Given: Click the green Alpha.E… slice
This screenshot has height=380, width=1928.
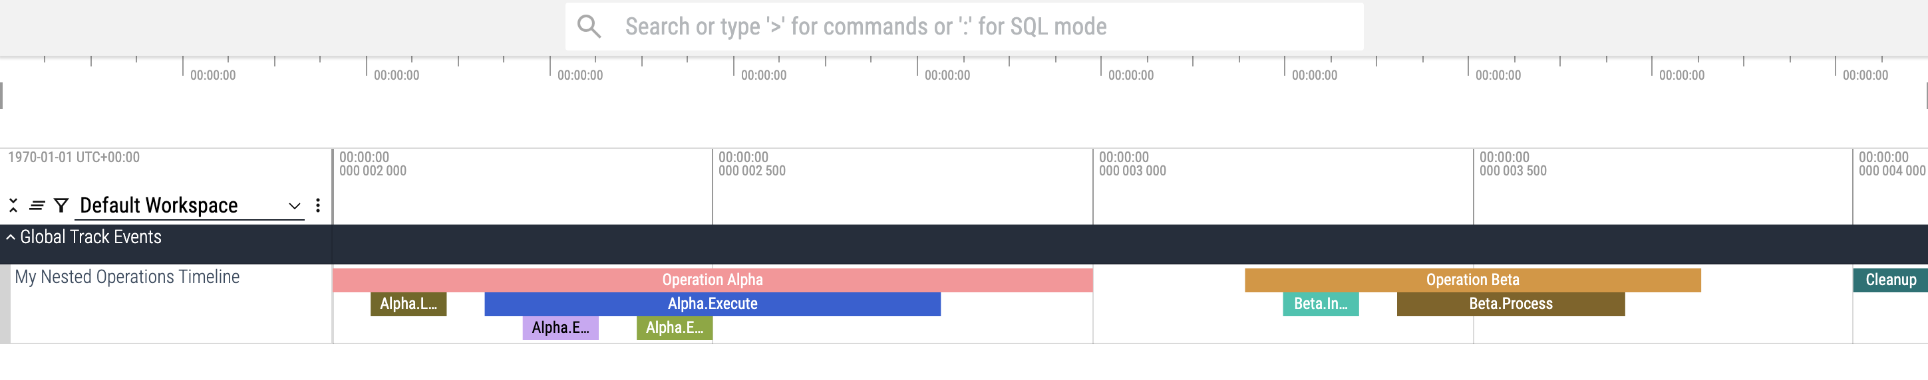Looking at the screenshot, I should pyautogui.click(x=673, y=328).
